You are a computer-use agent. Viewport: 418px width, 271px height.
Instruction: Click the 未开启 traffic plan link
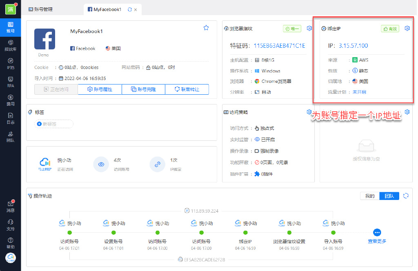point(359,92)
